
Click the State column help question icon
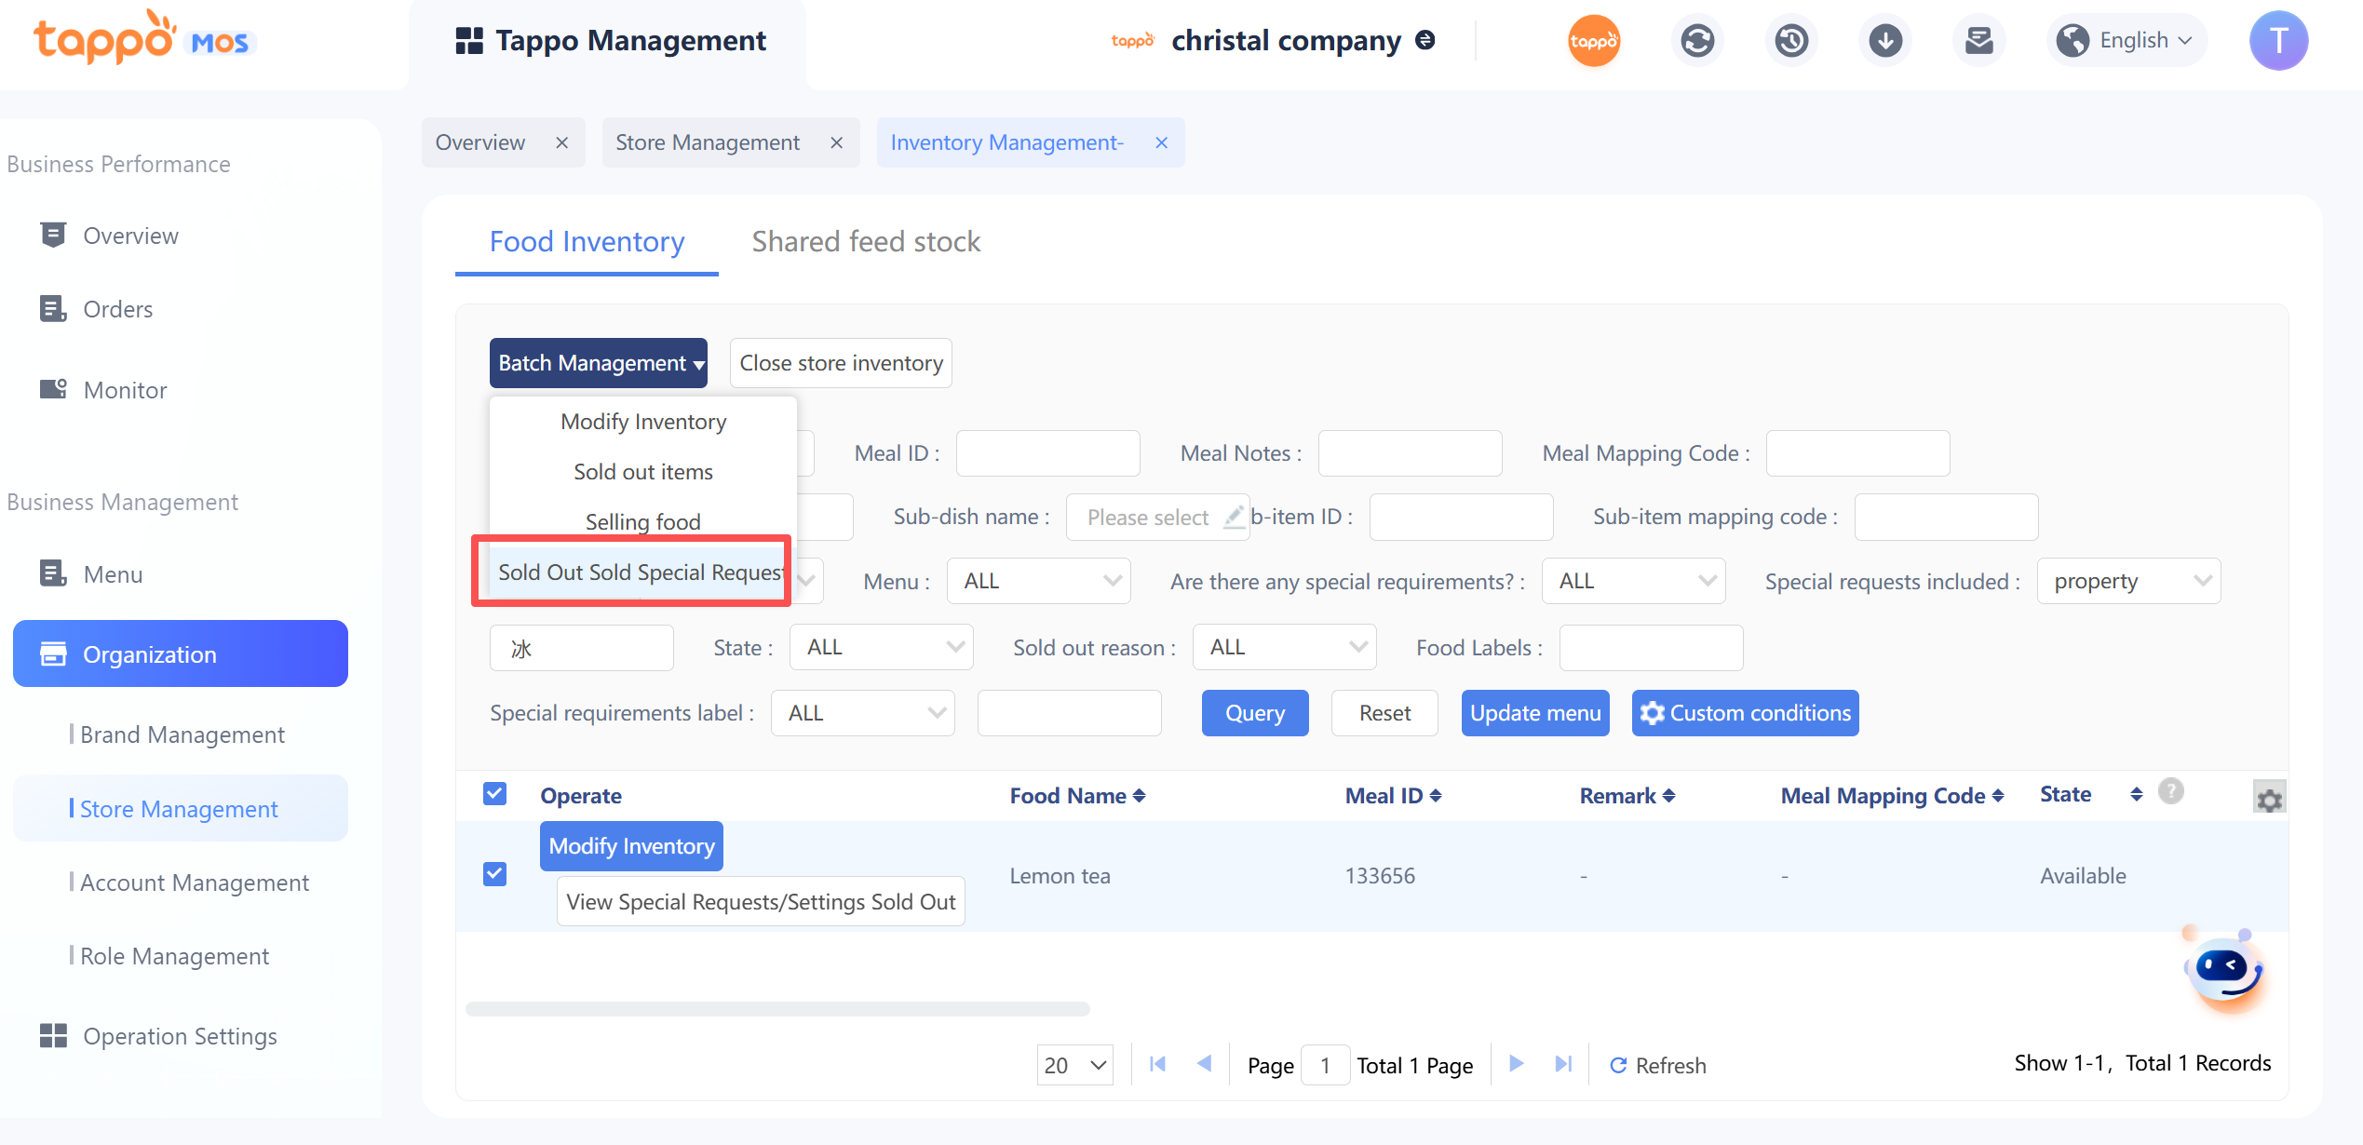tap(2170, 792)
